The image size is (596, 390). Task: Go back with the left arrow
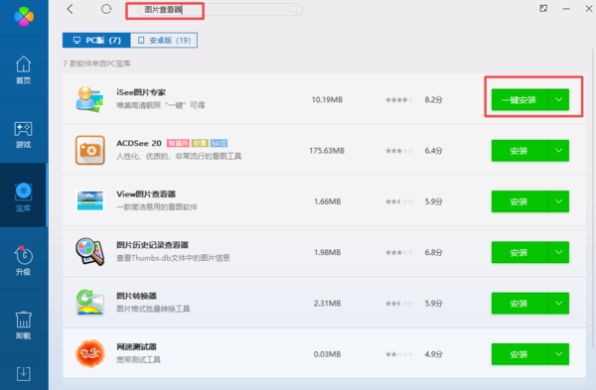click(x=70, y=9)
